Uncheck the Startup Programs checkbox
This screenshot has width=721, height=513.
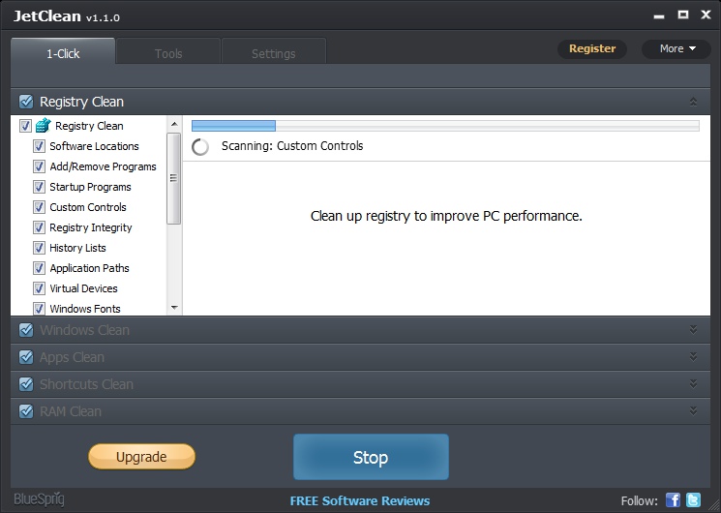pyautogui.click(x=39, y=187)
